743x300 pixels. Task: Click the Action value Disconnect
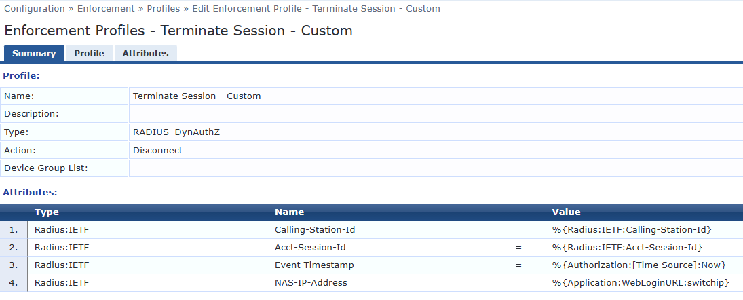[x=157, y=150]
